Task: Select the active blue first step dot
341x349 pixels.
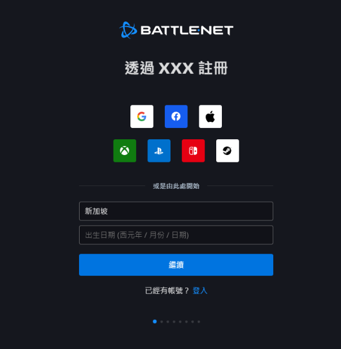Action: click(155, 321)
